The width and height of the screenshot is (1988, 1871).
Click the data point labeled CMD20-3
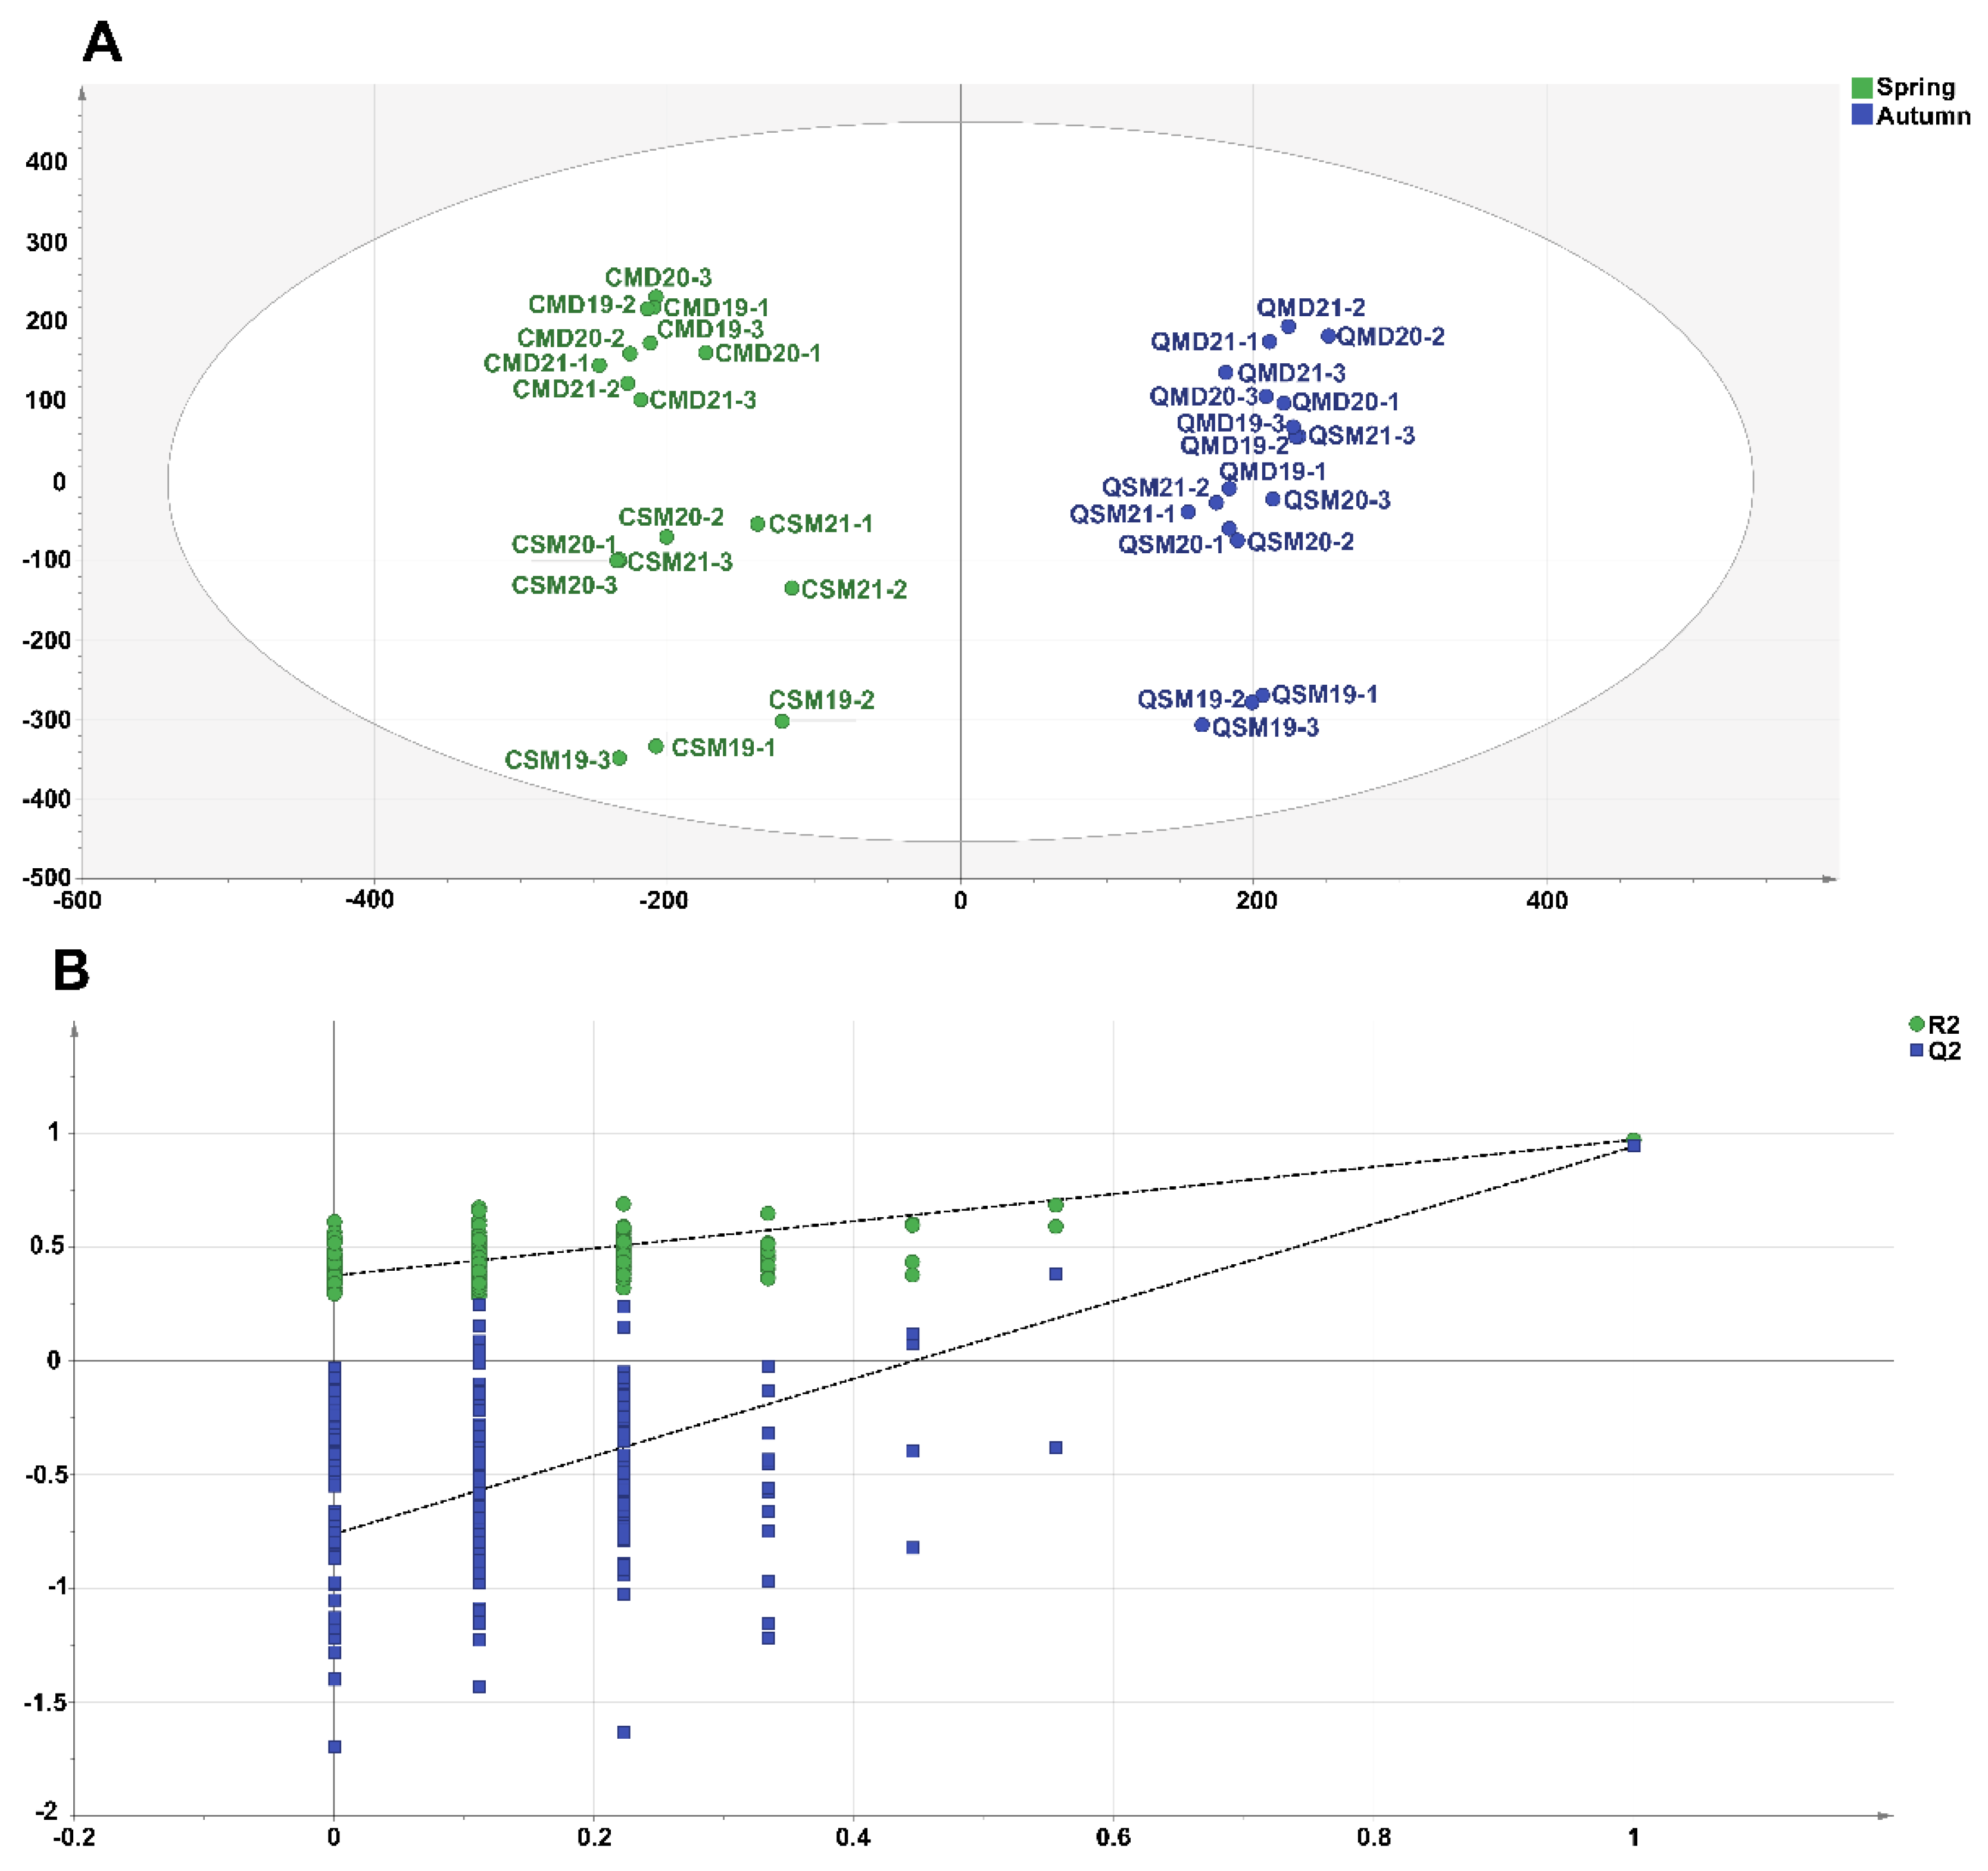tap(656, 297)
